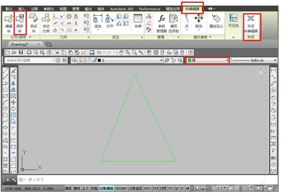This screenshot has width=281, height=193.
Task: Toggle Polar tracking (极轴)
Action: click(x=94, y=188)
